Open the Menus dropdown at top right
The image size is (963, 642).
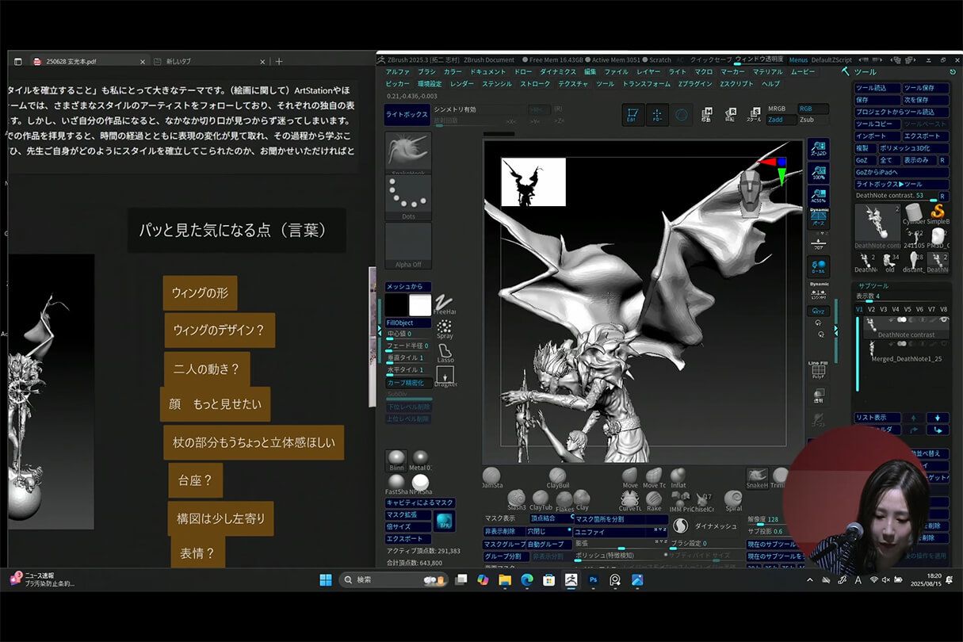coord(799,60)
